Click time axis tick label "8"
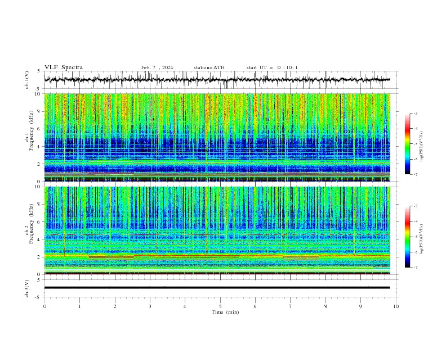This screenshot has width=446, height=344. coord(325,306)
